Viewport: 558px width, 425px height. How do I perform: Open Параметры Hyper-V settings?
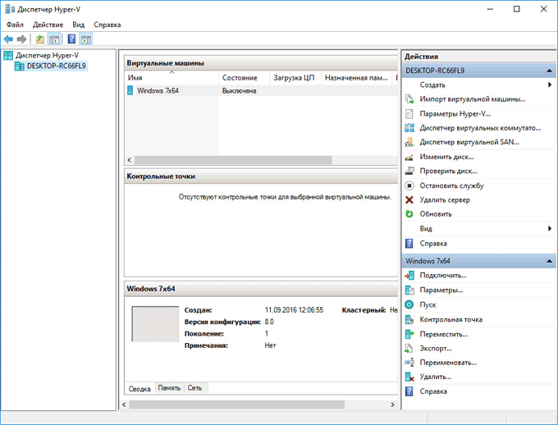pyautogui.click(x=455, y=114)
